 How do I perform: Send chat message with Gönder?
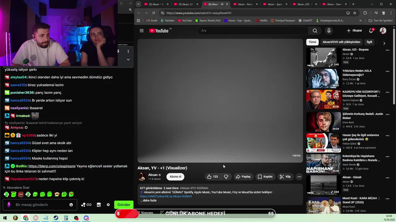[x=124, y=205]
